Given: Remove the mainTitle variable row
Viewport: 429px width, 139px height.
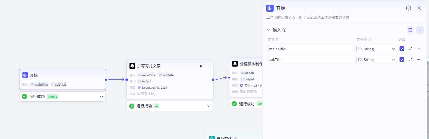Looking at the screenshot, I should (419, 49).
